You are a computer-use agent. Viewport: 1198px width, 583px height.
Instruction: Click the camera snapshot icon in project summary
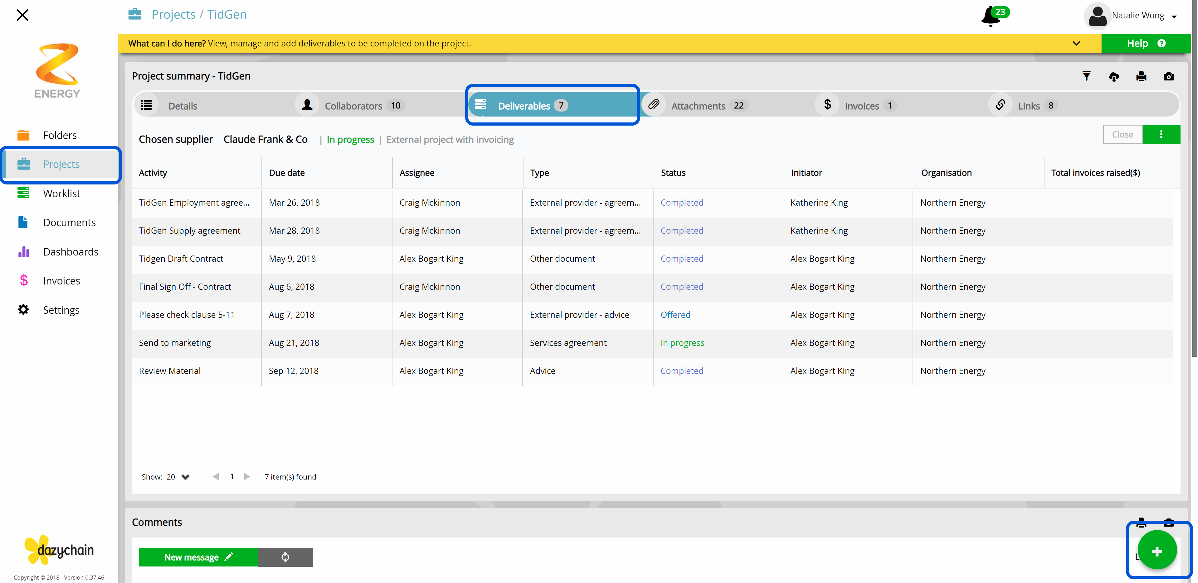[1169, 77]
